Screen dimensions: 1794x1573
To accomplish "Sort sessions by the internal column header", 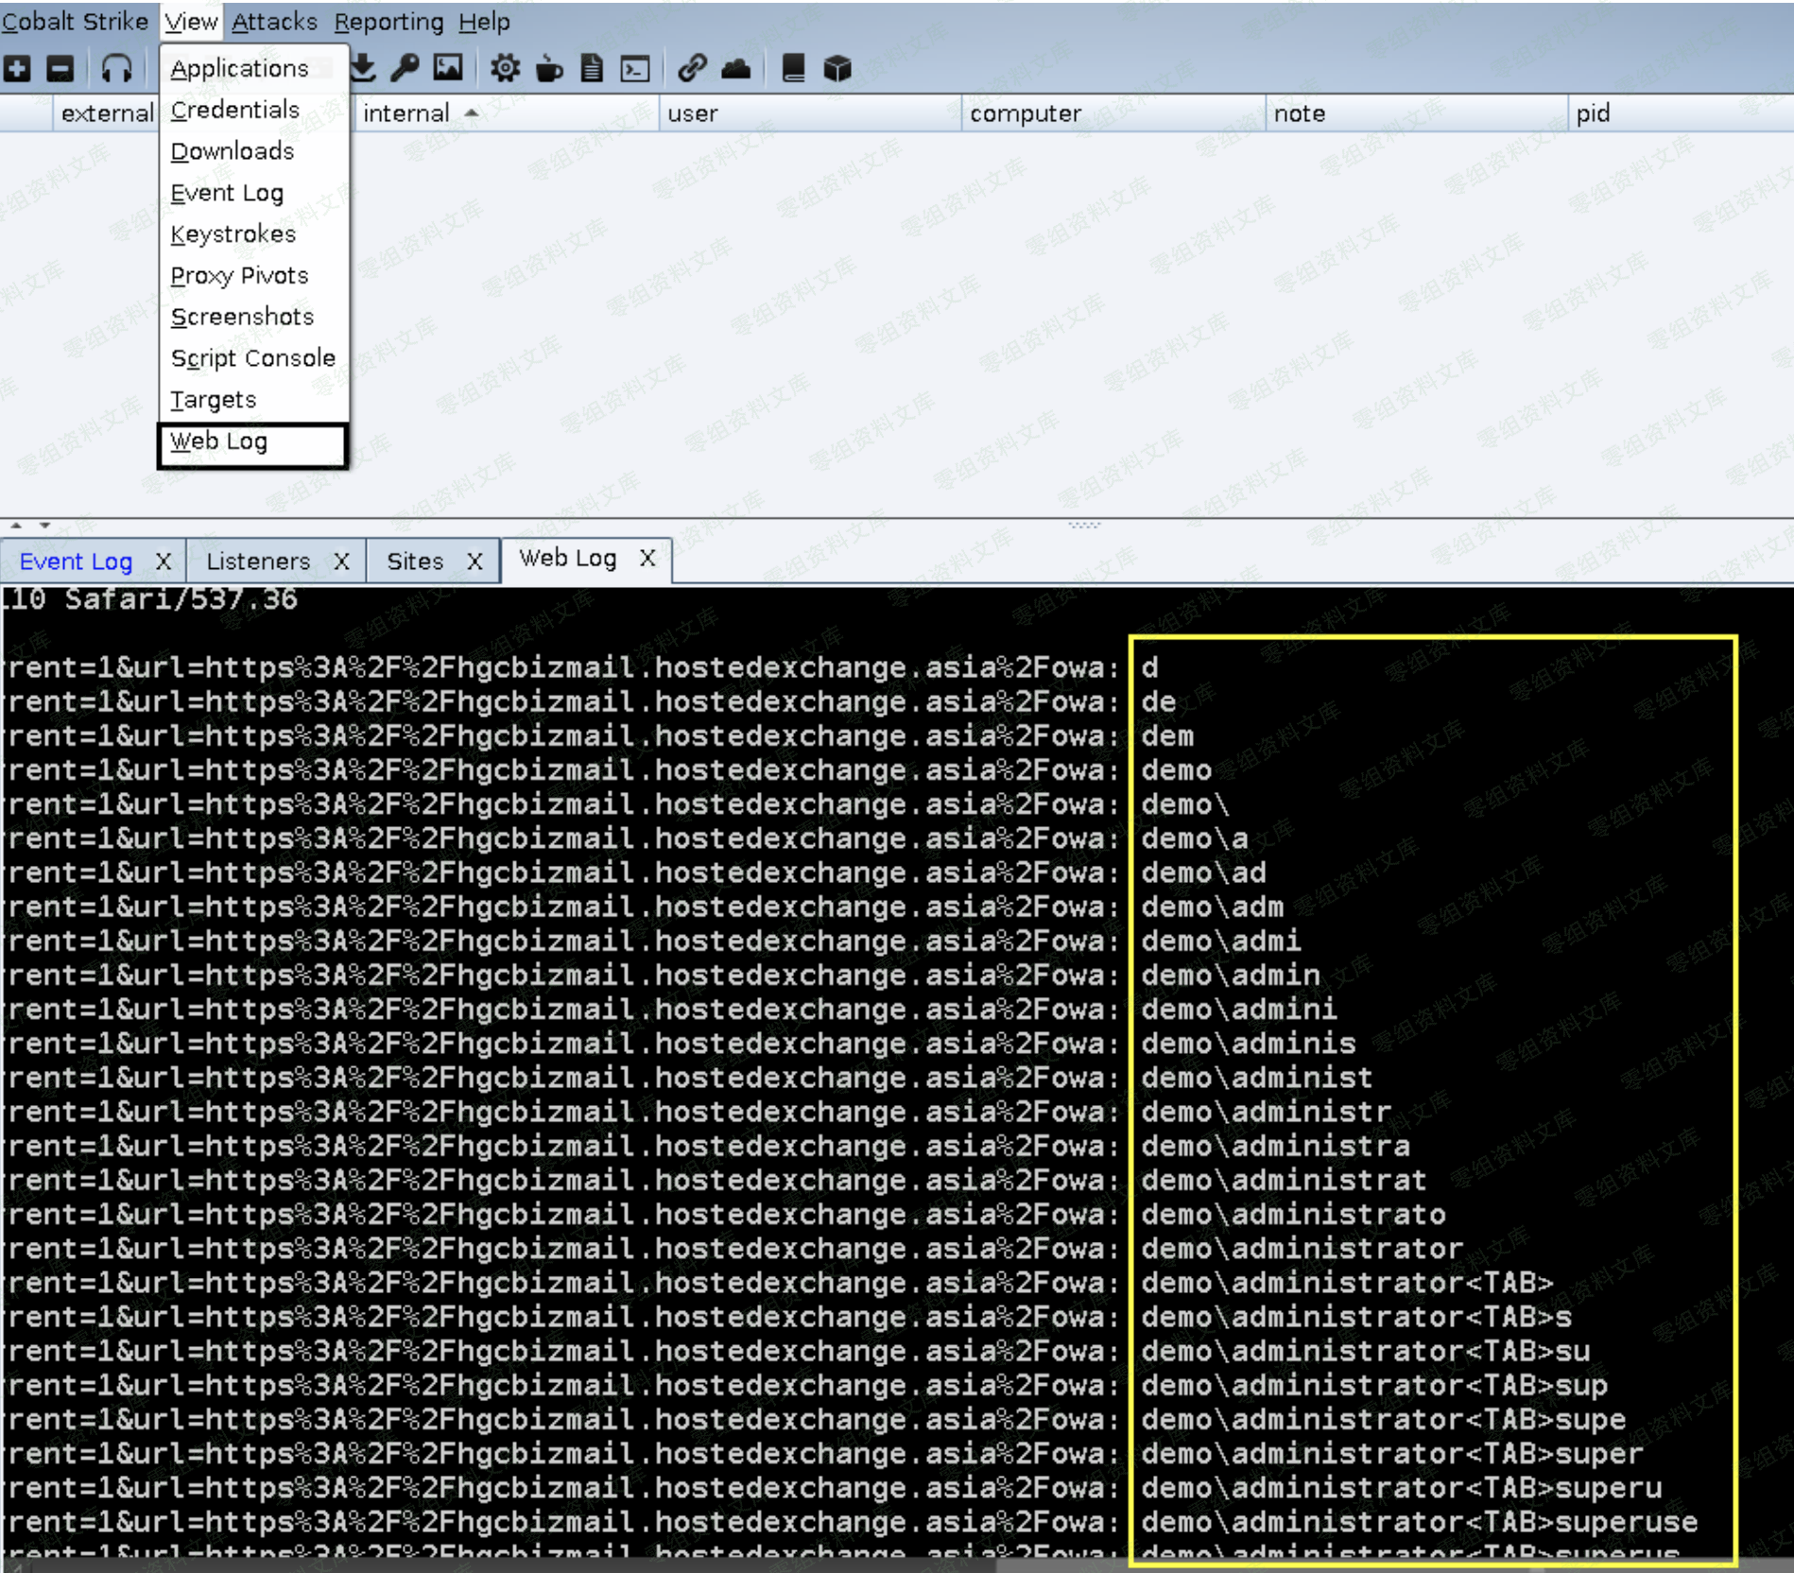I will [408, 113].
